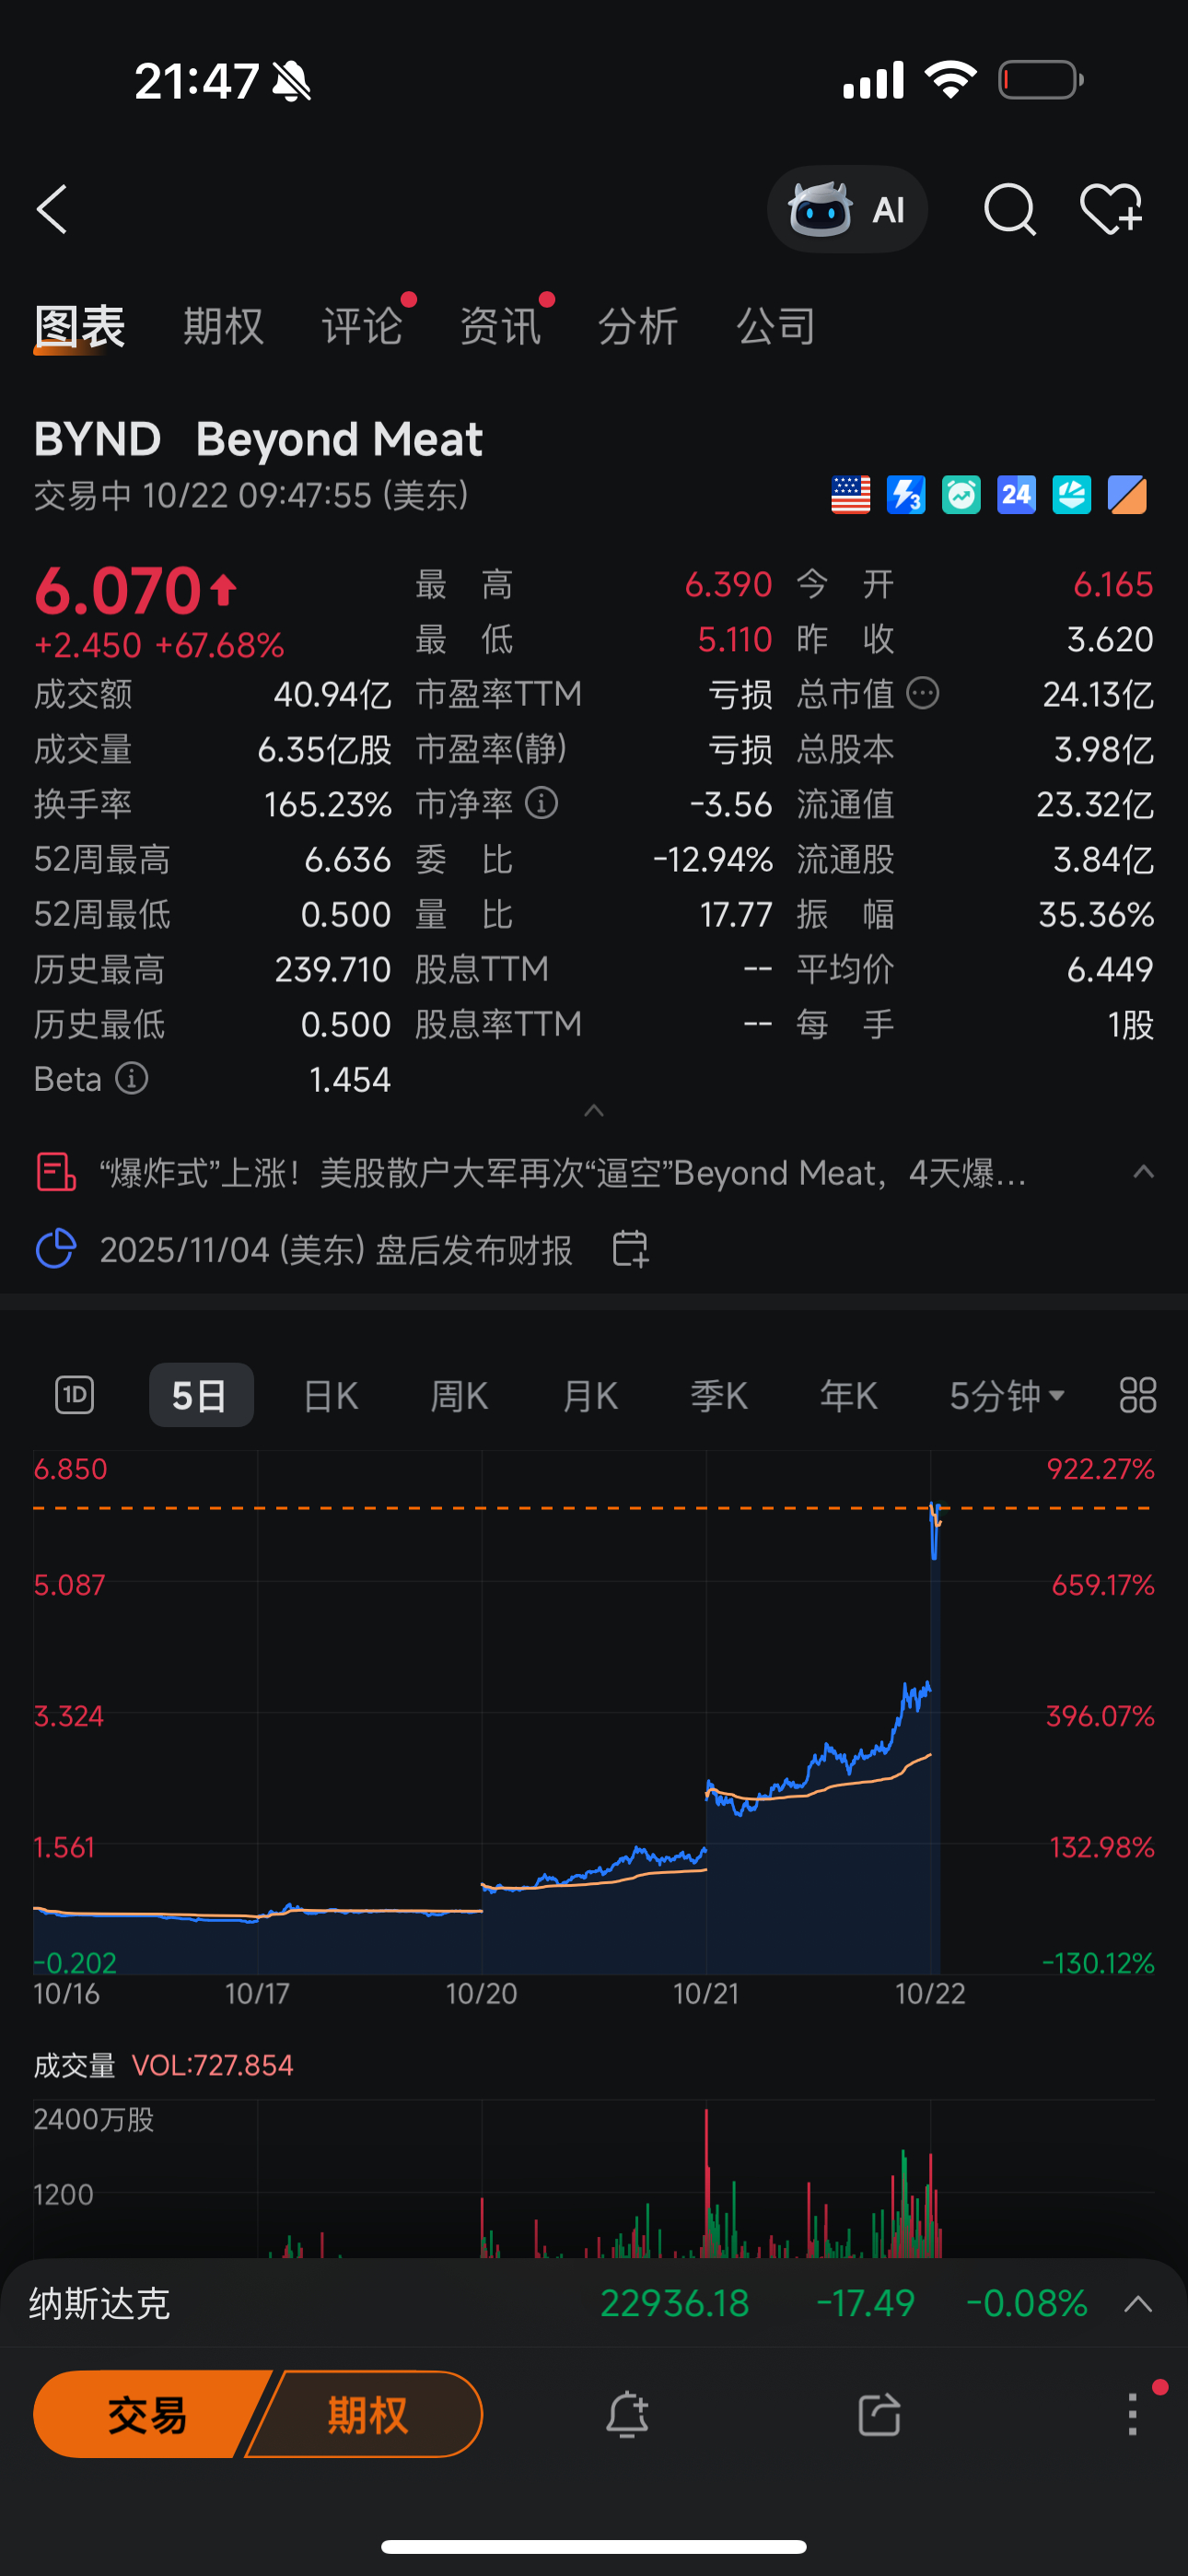Open the 5分钟 interval dropdown
The image size is (1188, 2576).
1007,1395
